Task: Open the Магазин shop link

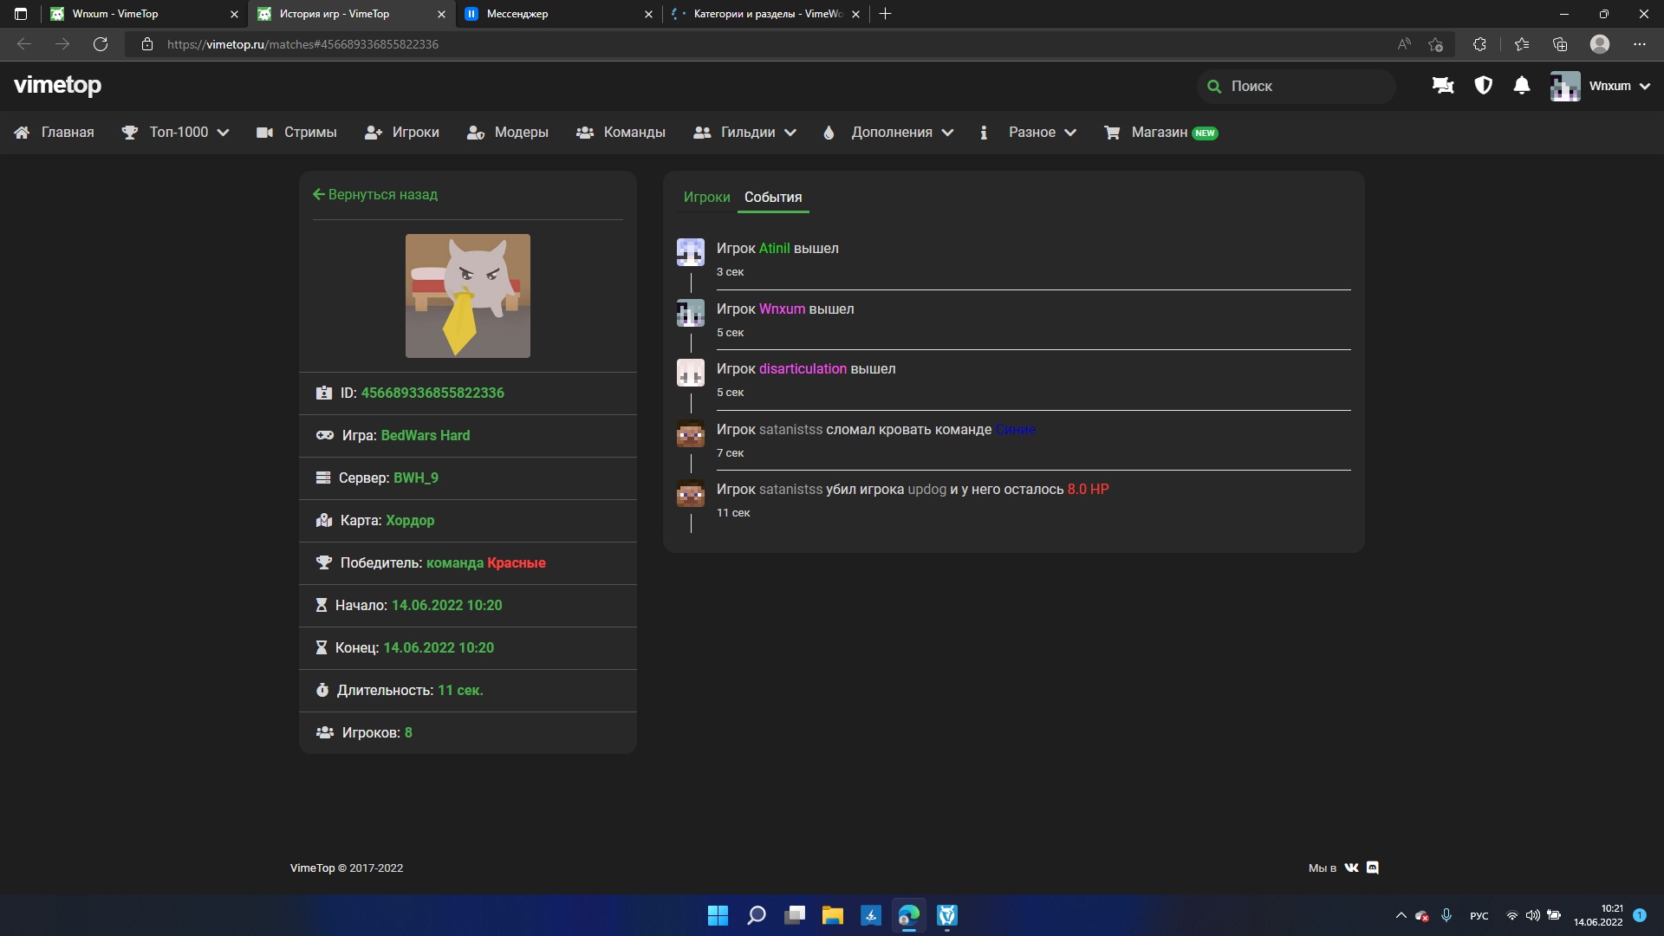Action: point(1160,133)
